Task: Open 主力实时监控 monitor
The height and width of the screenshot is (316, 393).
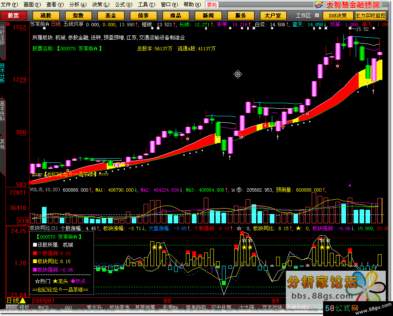Action: pos(371,16)
